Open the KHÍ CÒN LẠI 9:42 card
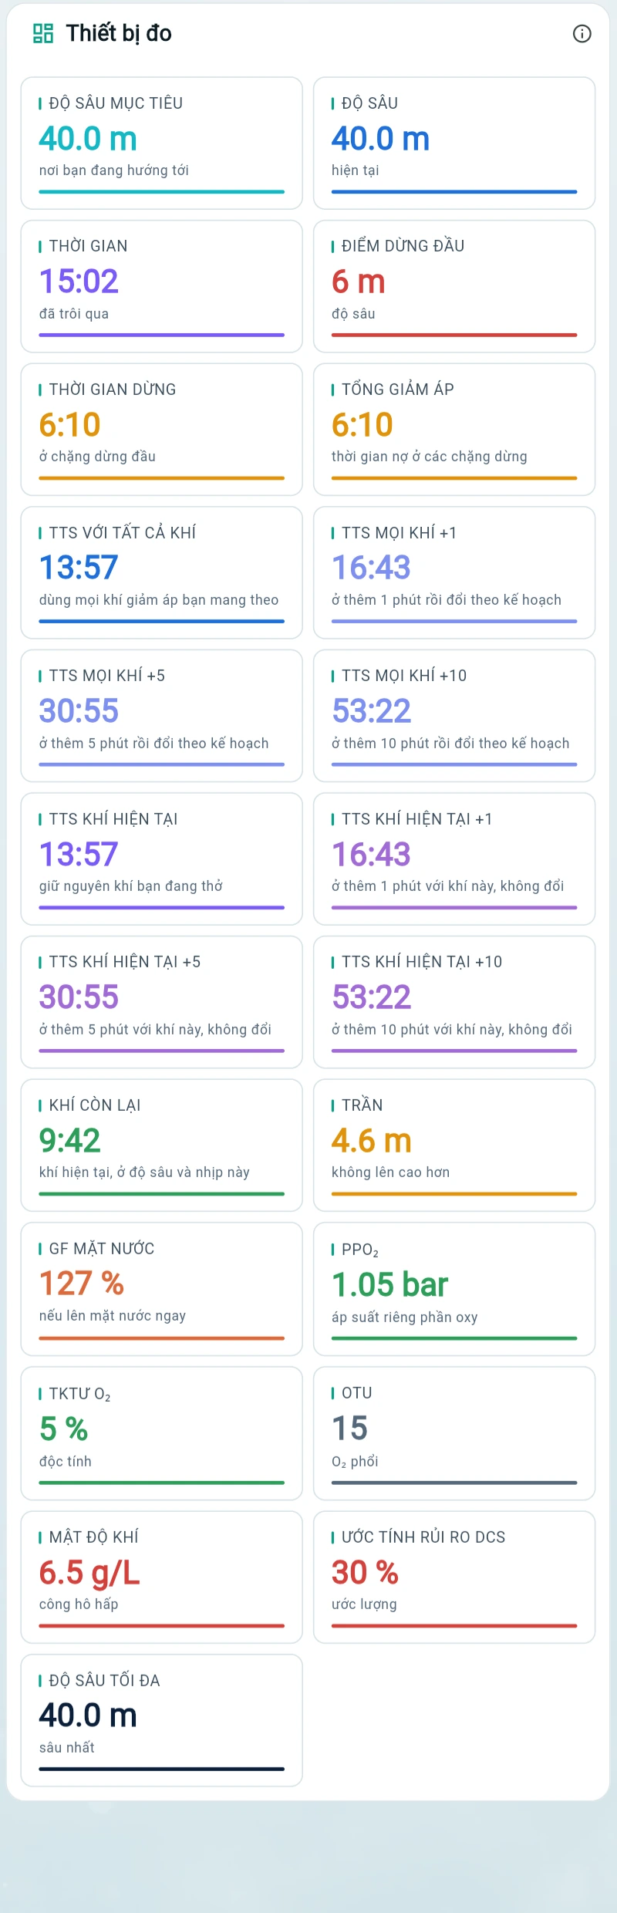 (162, 1145)
